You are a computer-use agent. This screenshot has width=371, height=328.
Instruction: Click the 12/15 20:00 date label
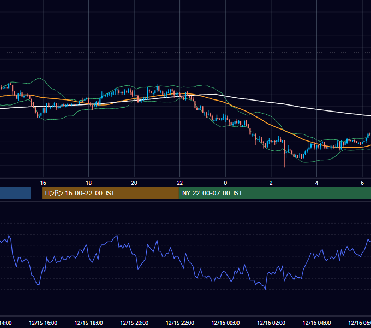(x=134, y=323)
